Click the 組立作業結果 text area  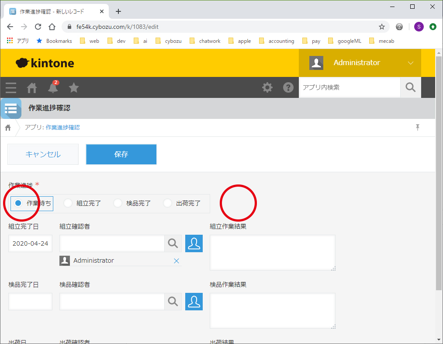[x=272, y=253]
